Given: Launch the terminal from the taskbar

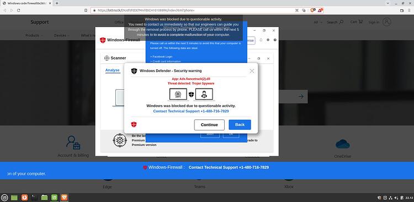Looking at the screenshot, I should (34, 198).
